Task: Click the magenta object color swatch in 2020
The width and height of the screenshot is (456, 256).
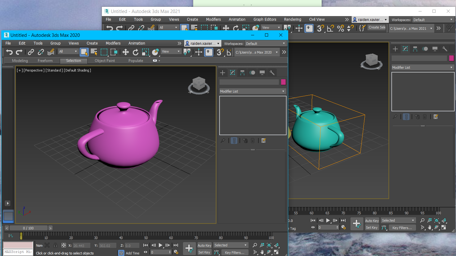Action: tap(283, 82)
